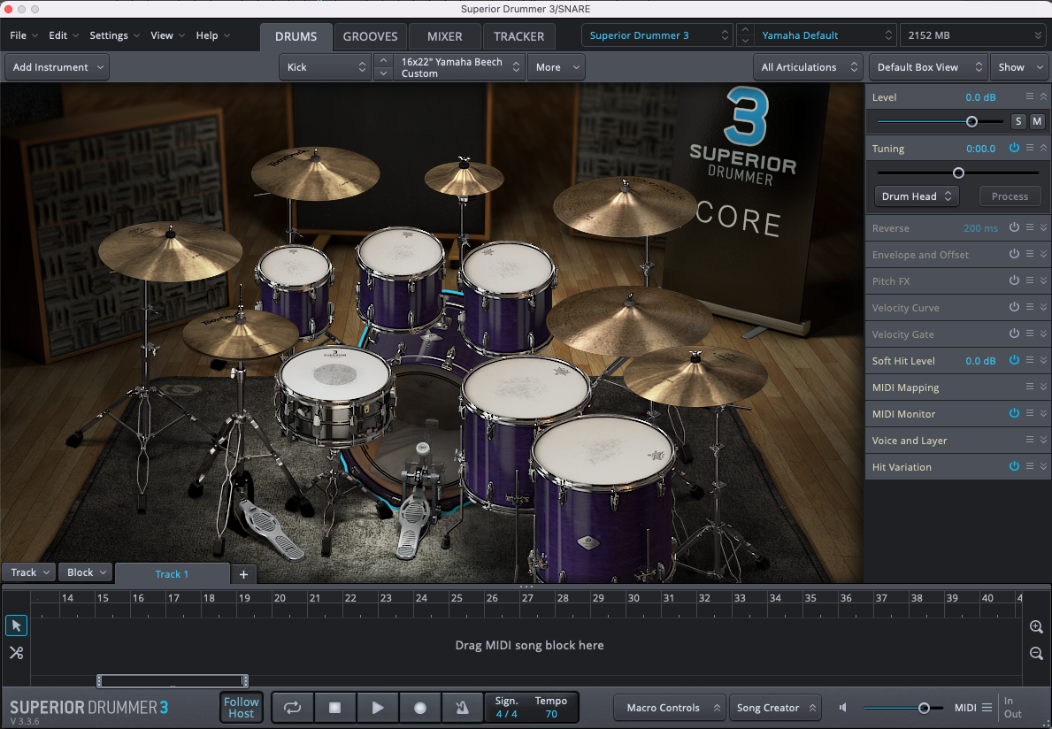Open the Block menu button
Screen dimensions: 1052x729
click(85, 572)
